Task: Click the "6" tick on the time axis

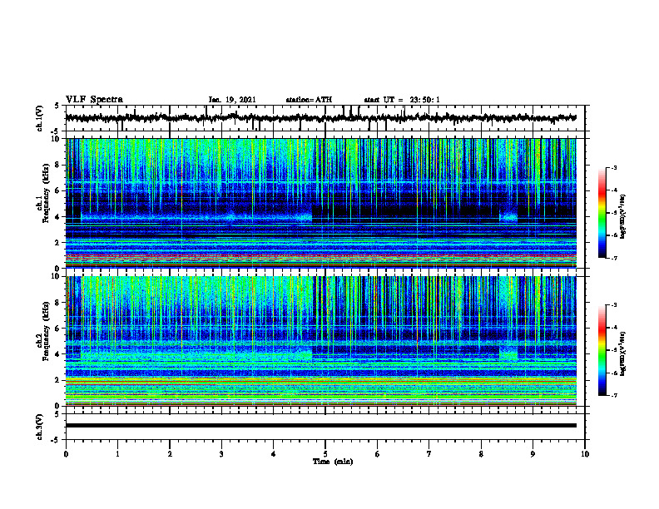Action: pyautogui.click(x=378, y=454)
